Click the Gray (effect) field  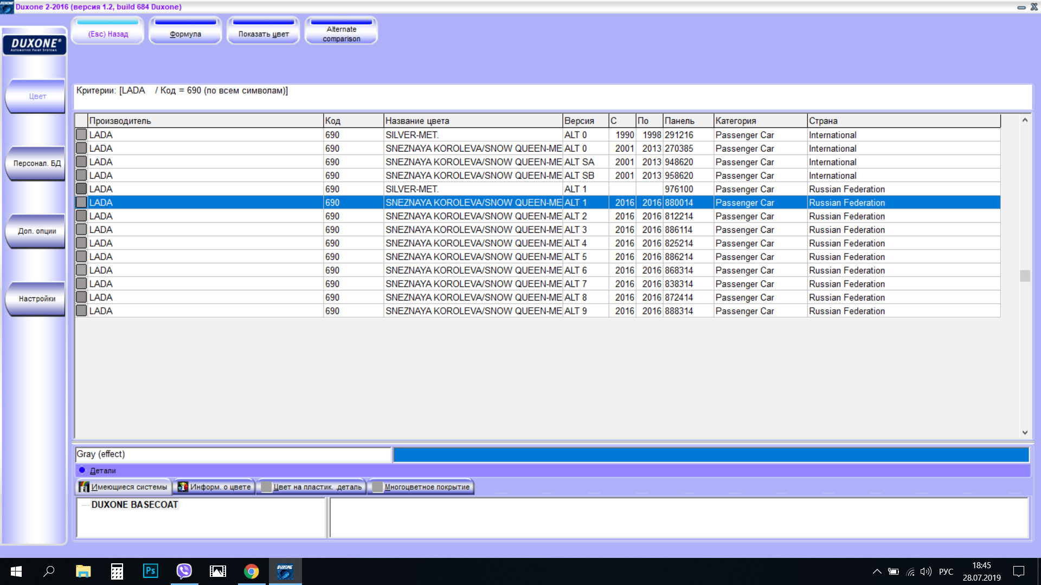click(233, 454)
